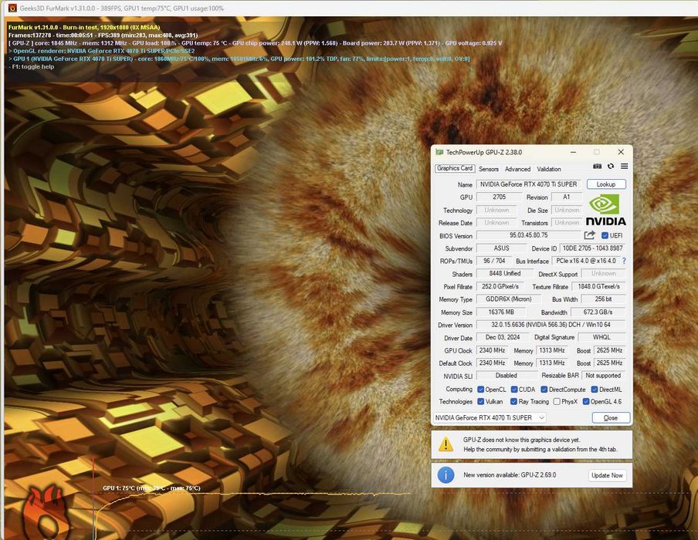Click the Digital Signature WHQL value
698x540 pixels.
pyautogui.click(x=601, y=337)
